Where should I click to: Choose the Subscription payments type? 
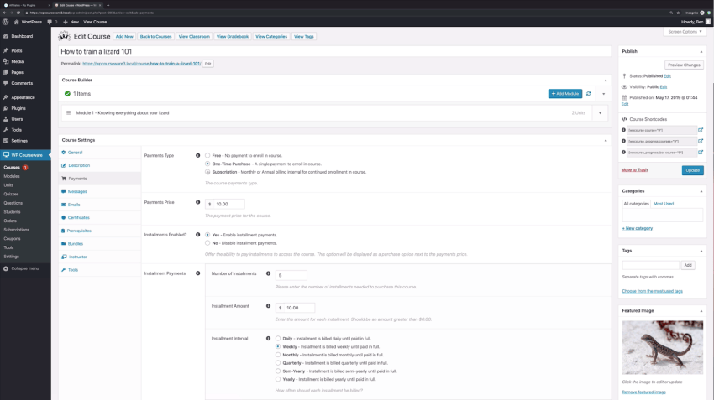pyautogui.click(x=207, y=172)
